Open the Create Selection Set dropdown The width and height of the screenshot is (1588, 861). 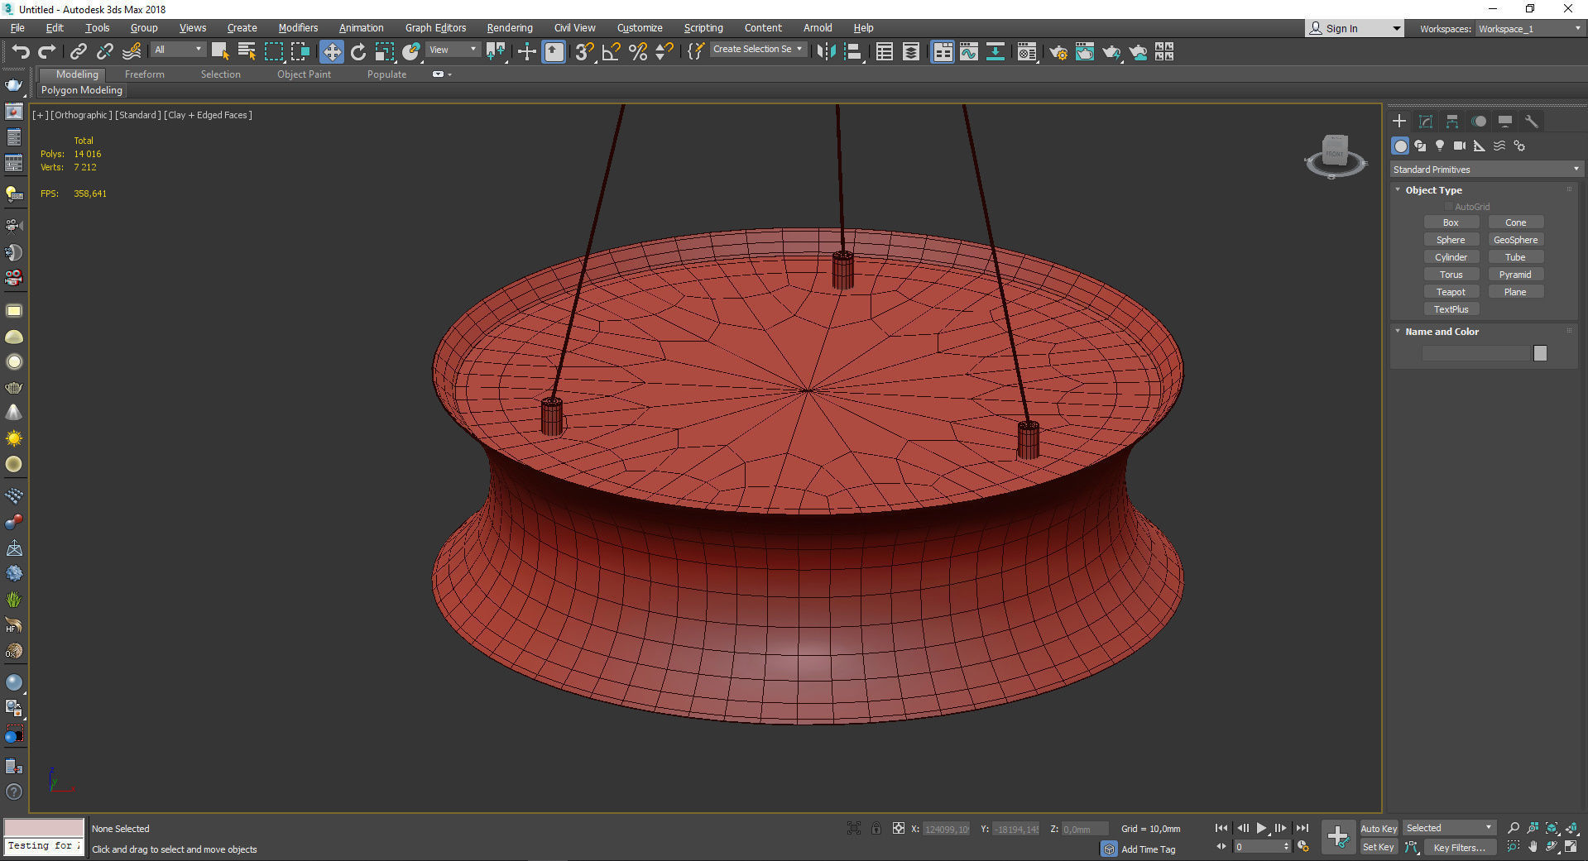tap(758, 50)
